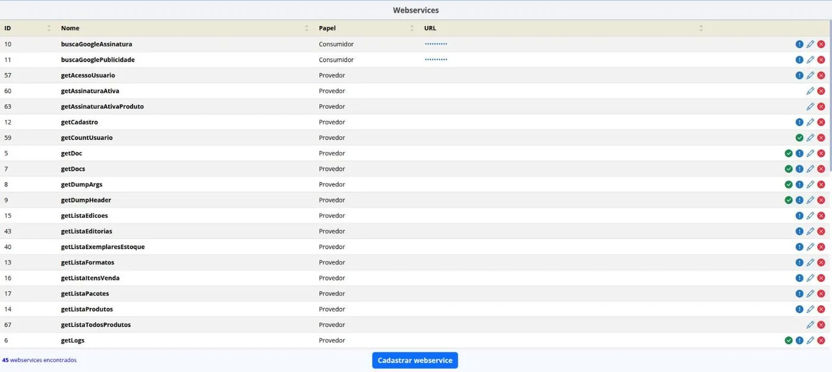Viewport: 832px width, 372px height.
Task: Open the info icon for buscaGooglePublicidade
Action: [799, 60]
